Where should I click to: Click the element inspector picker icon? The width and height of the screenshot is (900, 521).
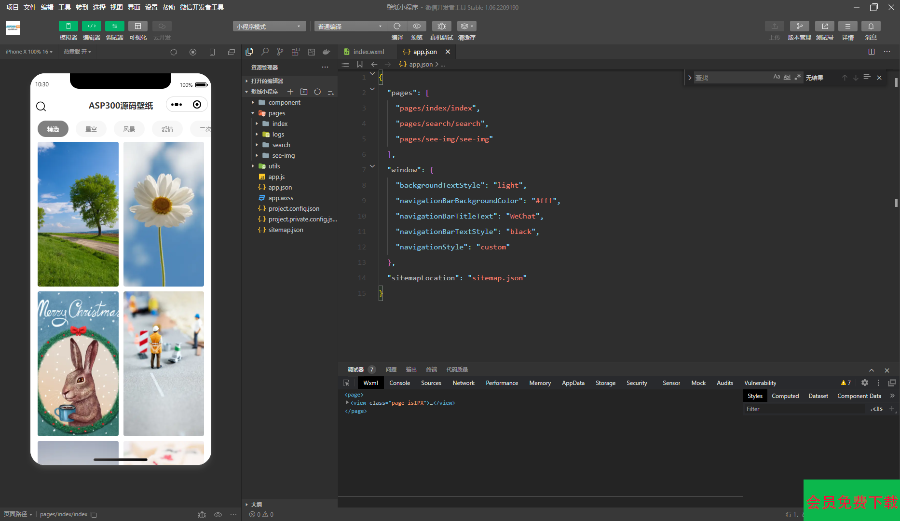pos(346,383)
